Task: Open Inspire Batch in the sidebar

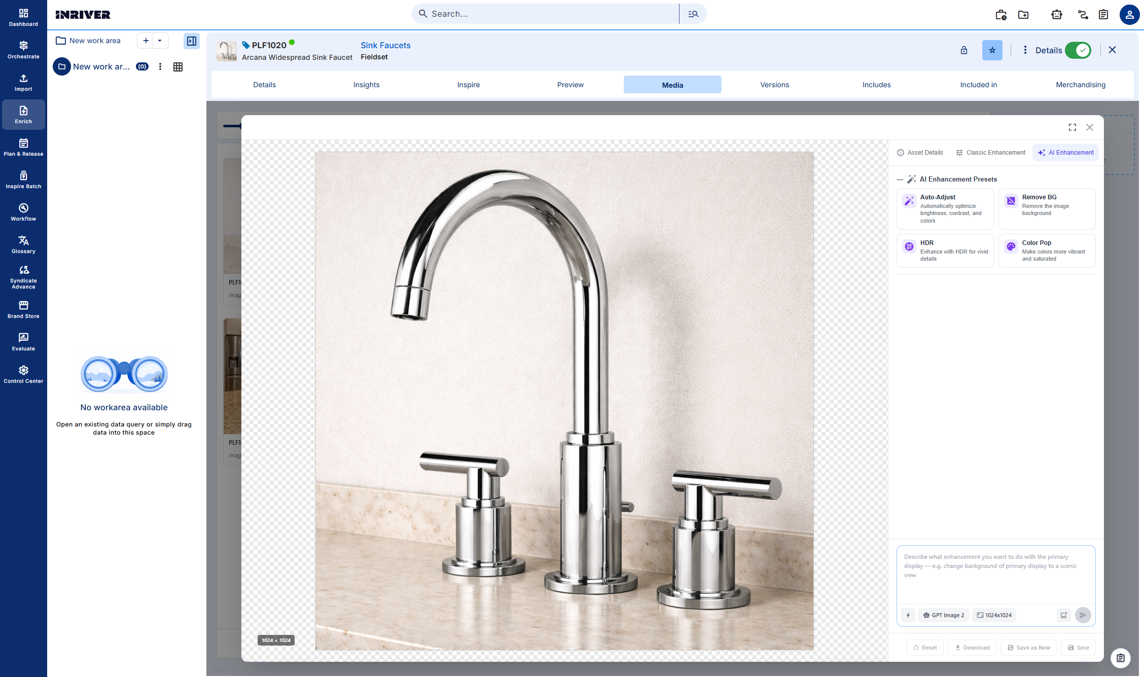Action: coord(23,180)
